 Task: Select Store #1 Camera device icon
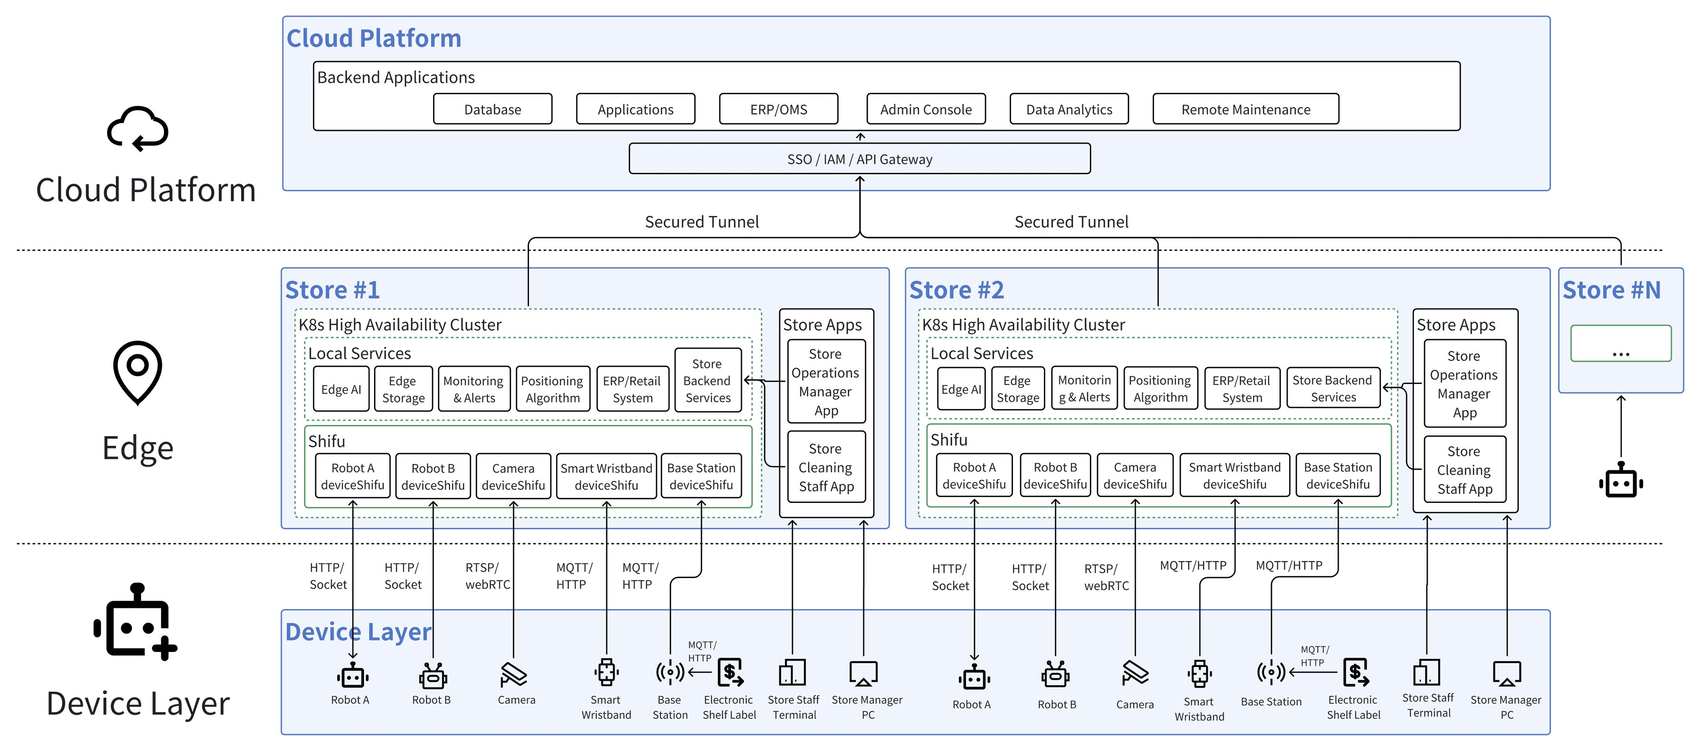(514, 674)
